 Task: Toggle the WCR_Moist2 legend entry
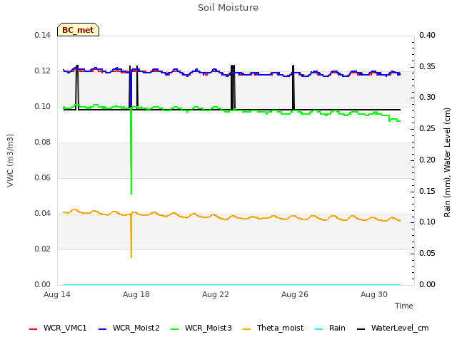(129, 328)
